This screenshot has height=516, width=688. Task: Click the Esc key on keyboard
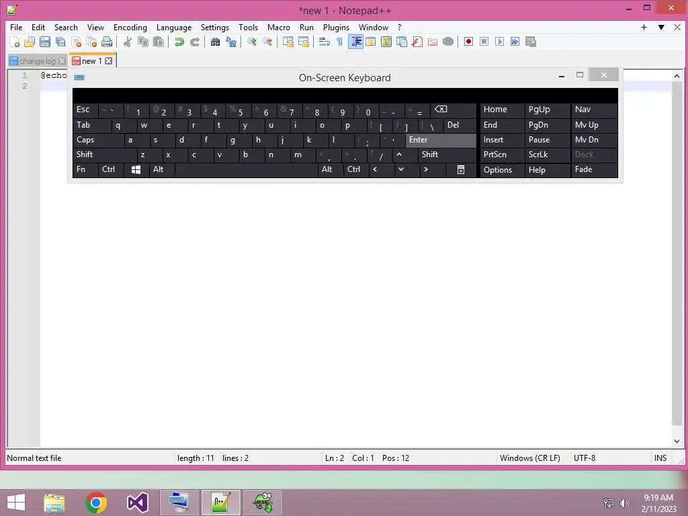(85, 110)
